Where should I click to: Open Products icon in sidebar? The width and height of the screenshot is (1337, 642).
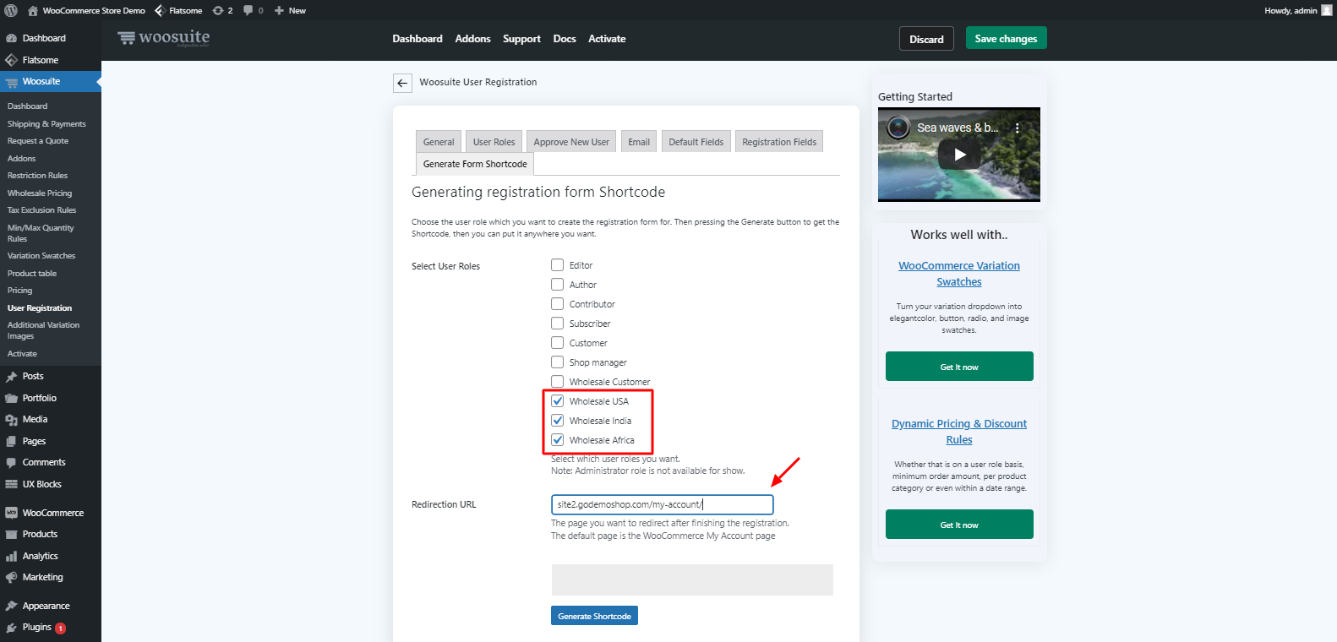tap(11, 534)
